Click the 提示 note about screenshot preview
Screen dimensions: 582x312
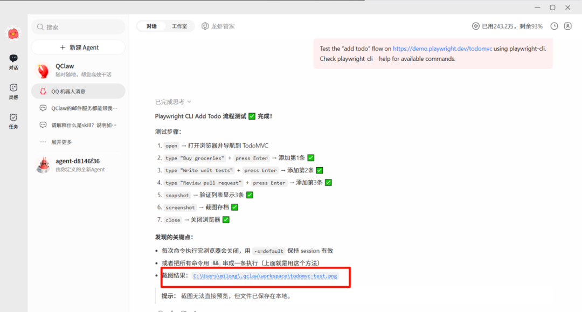226,296
